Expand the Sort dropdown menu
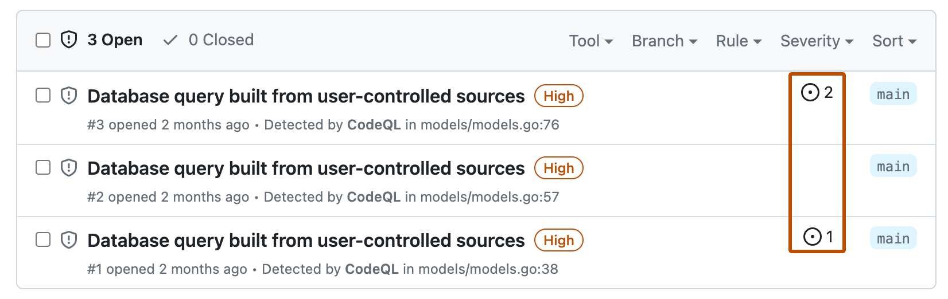 (894, 41)
